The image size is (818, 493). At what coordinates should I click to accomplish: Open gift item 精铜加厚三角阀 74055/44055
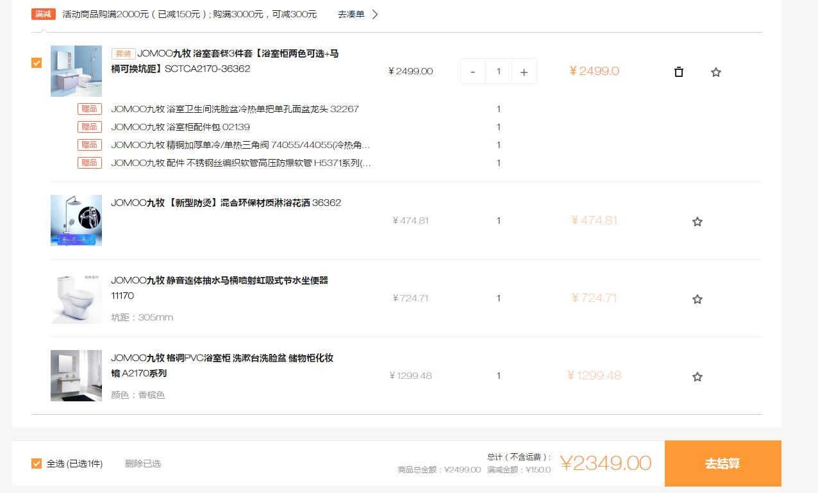[240, 145]
